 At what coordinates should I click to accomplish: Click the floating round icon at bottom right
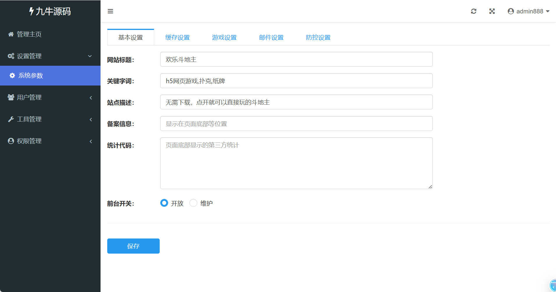(x=553, y=285)
